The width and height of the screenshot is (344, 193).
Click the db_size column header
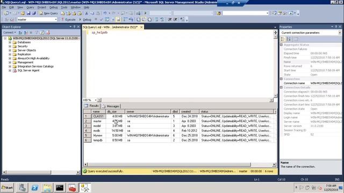[116, 112]
